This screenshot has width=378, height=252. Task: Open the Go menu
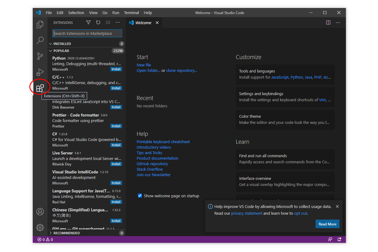click(105, 13)
